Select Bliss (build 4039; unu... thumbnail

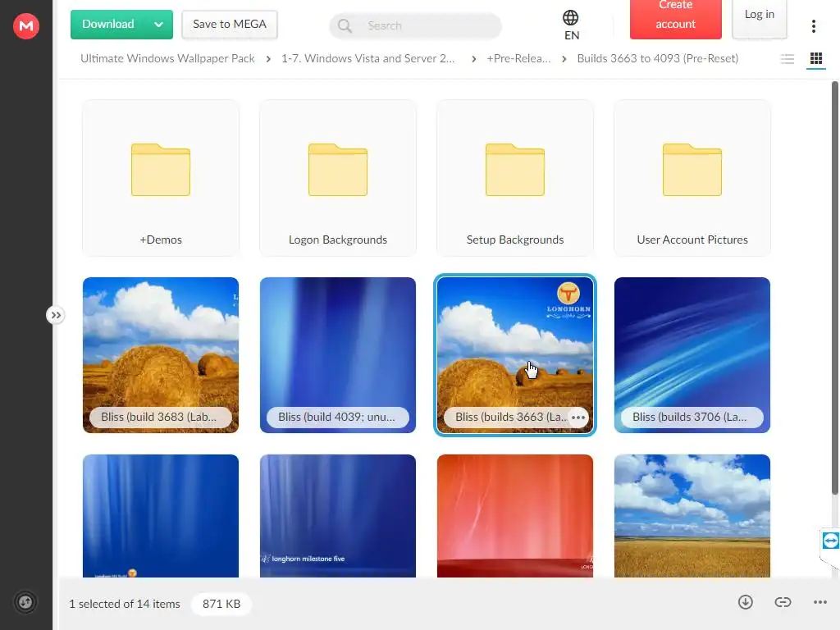coord(337,354)
